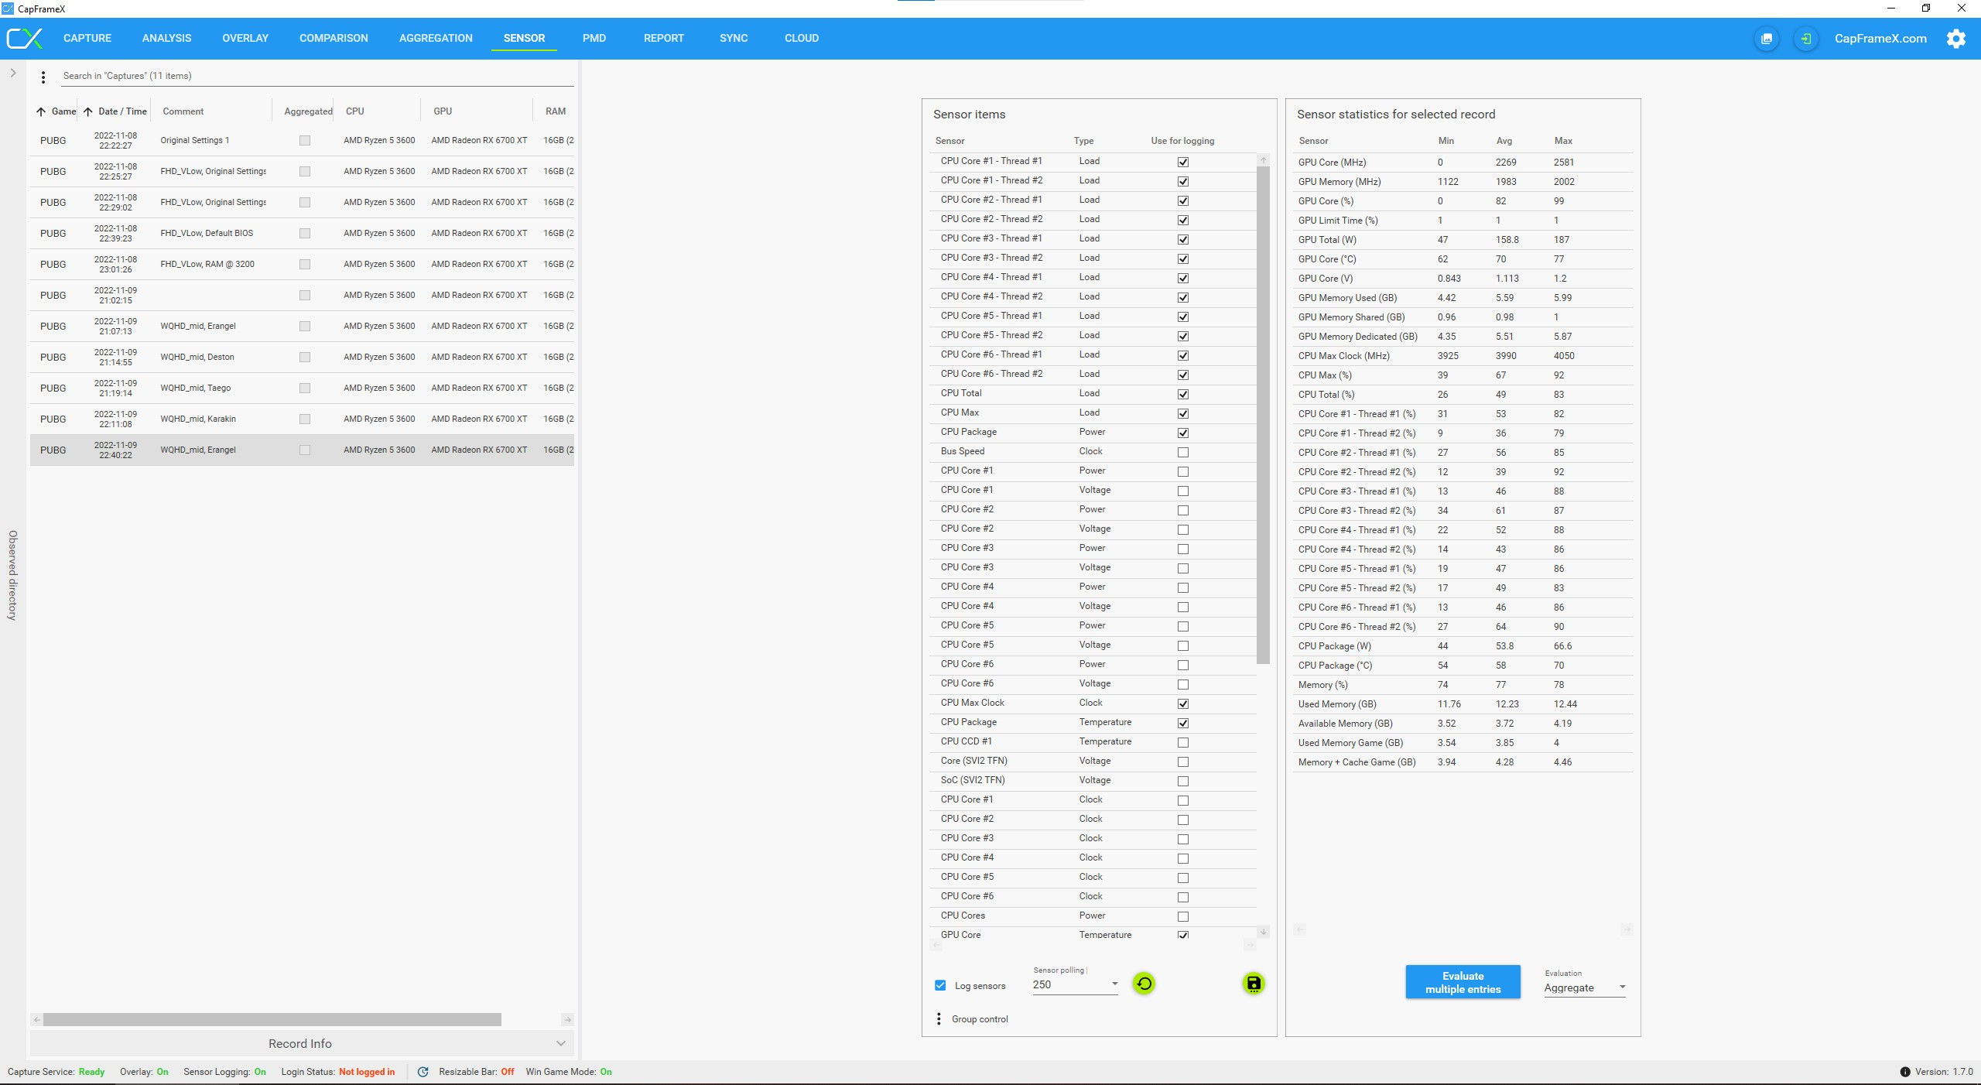The width and height of the screenshot is (1981, 1085).
Task: Click the screenshot icon in header
Action: click(1766, 39)
